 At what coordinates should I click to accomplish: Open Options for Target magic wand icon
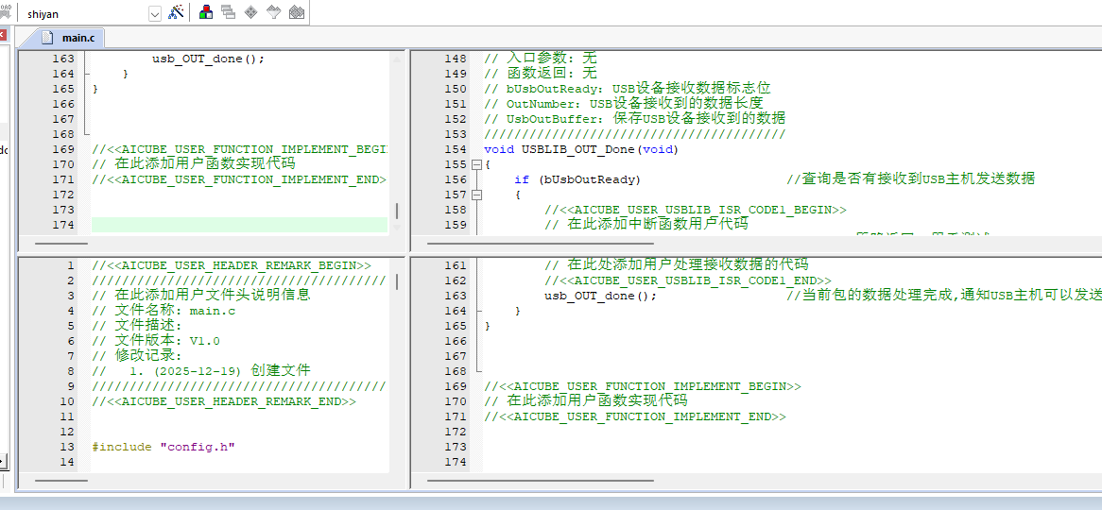(x=176, y=12)
